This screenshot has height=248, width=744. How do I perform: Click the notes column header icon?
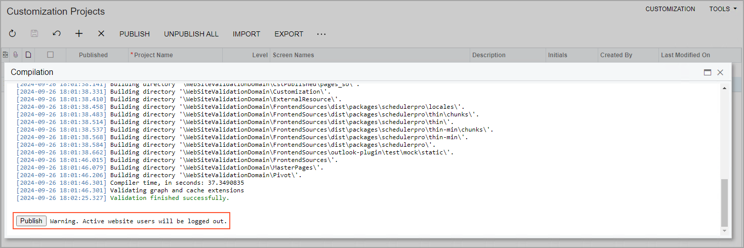tap(6, 55)
